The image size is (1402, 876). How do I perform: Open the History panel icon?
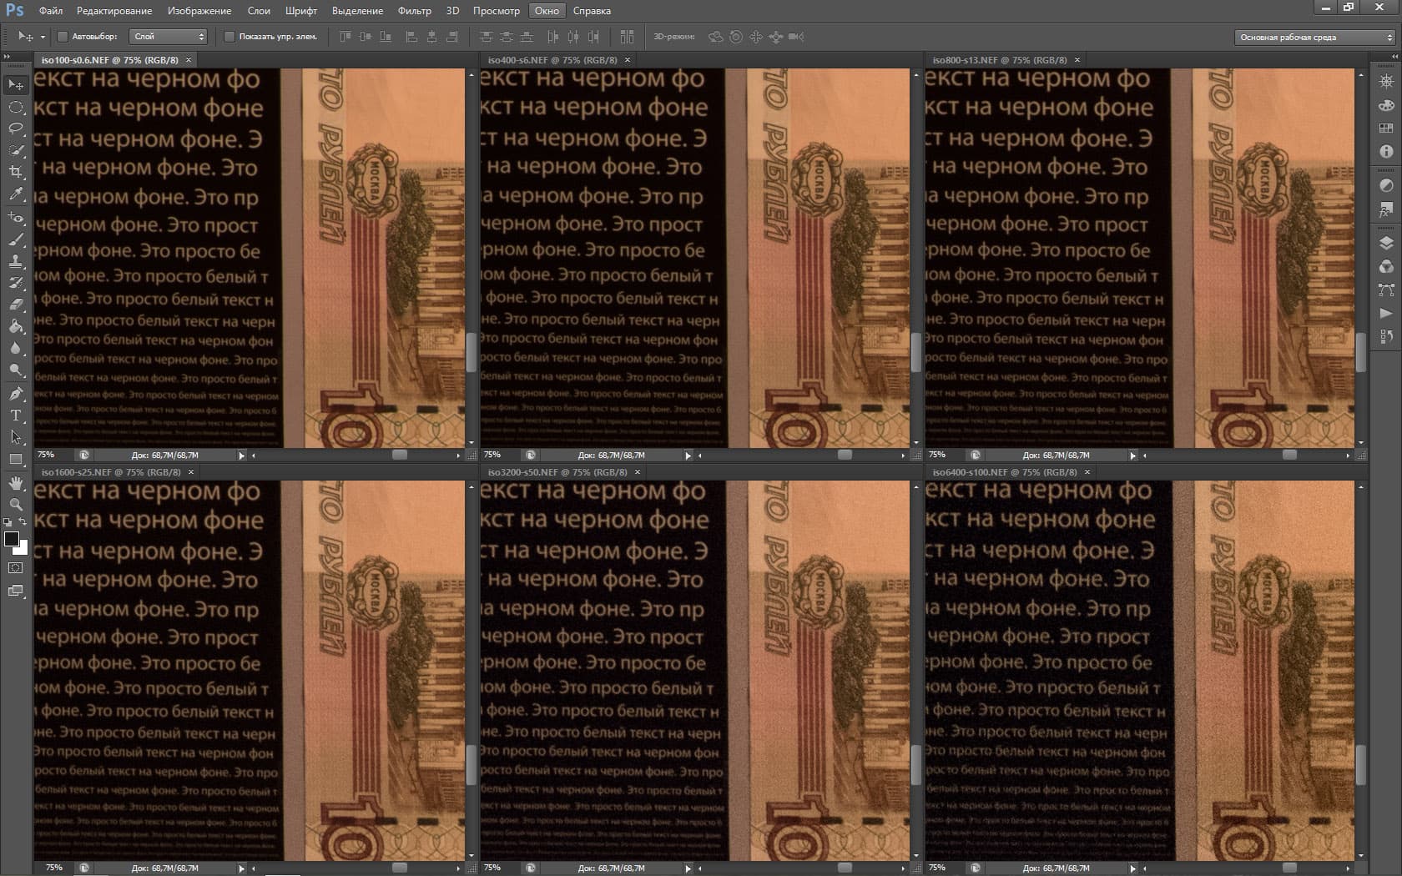point(1386,336)
